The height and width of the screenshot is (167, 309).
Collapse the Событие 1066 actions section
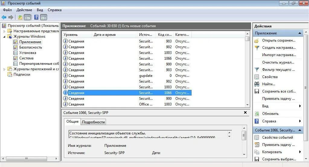pos(300,130)
